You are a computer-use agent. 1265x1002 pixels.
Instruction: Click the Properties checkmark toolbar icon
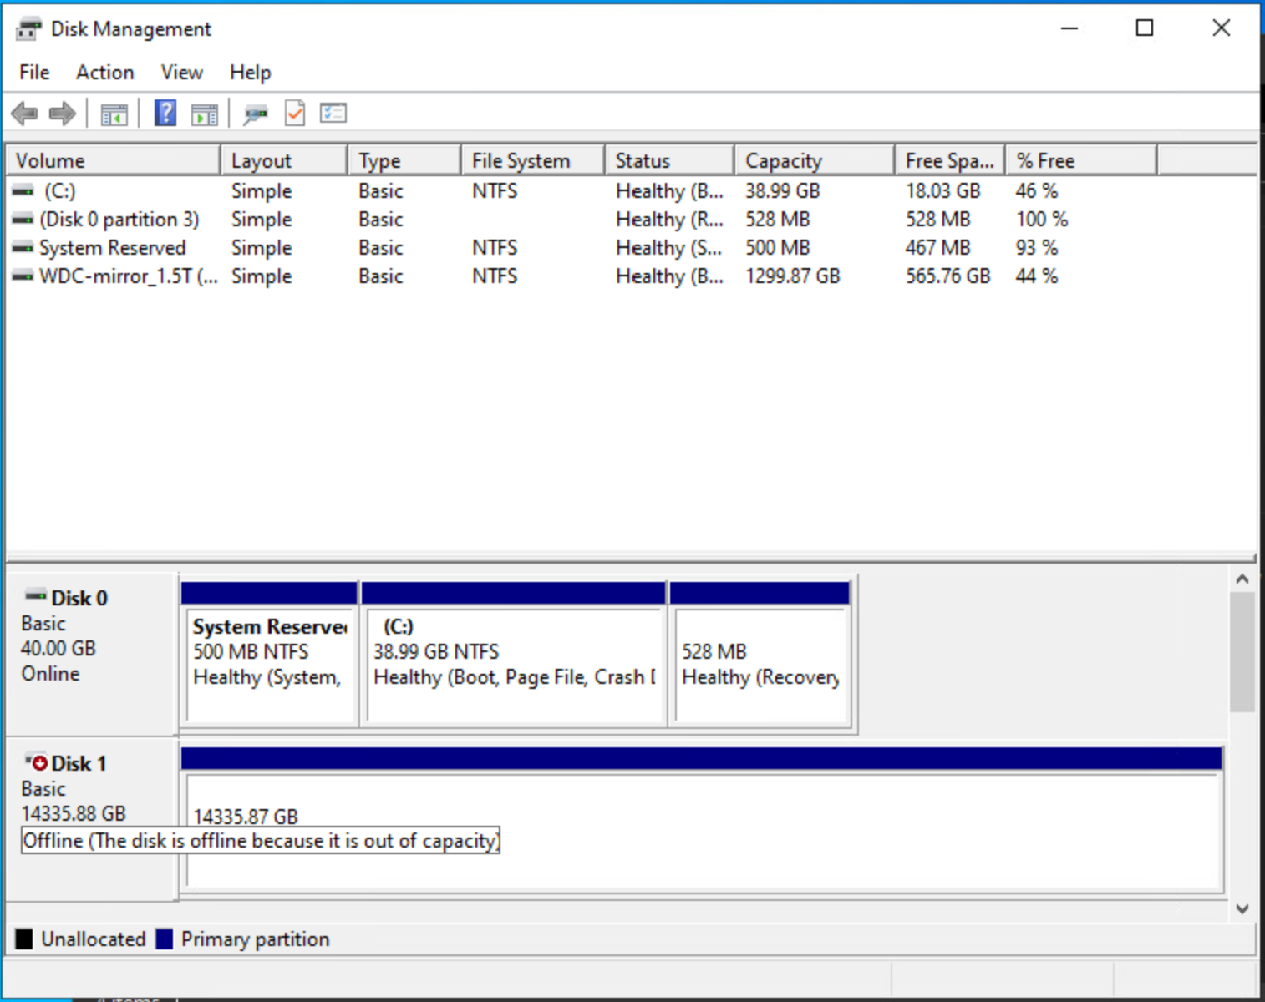[x=295, y=113]
